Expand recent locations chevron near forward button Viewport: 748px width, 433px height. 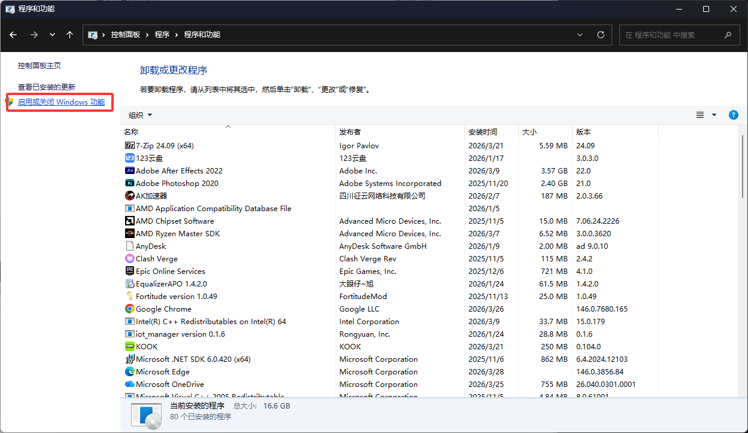tap(52, 35)
